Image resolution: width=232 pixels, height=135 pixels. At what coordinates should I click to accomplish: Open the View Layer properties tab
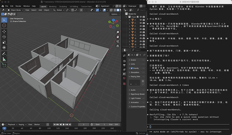point(124,70)
